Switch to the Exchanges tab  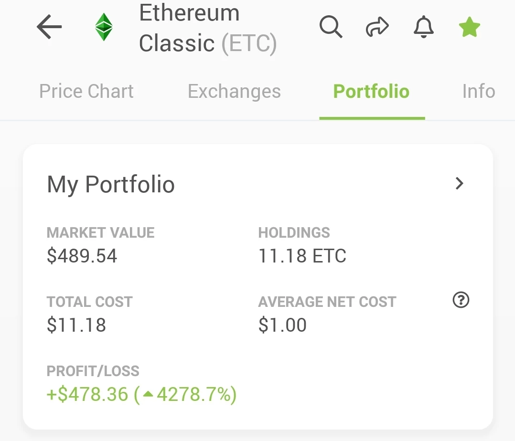point(234,91)
